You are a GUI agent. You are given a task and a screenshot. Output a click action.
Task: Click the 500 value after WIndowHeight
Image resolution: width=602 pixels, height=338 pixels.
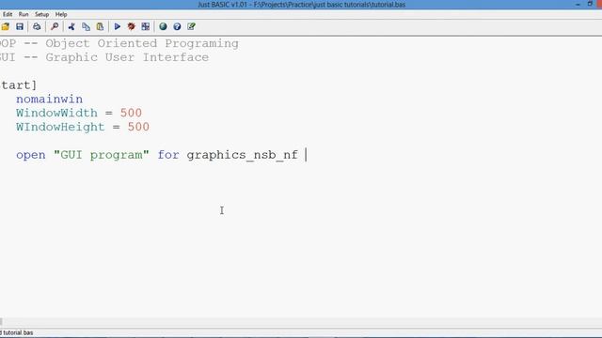(138, 127)
